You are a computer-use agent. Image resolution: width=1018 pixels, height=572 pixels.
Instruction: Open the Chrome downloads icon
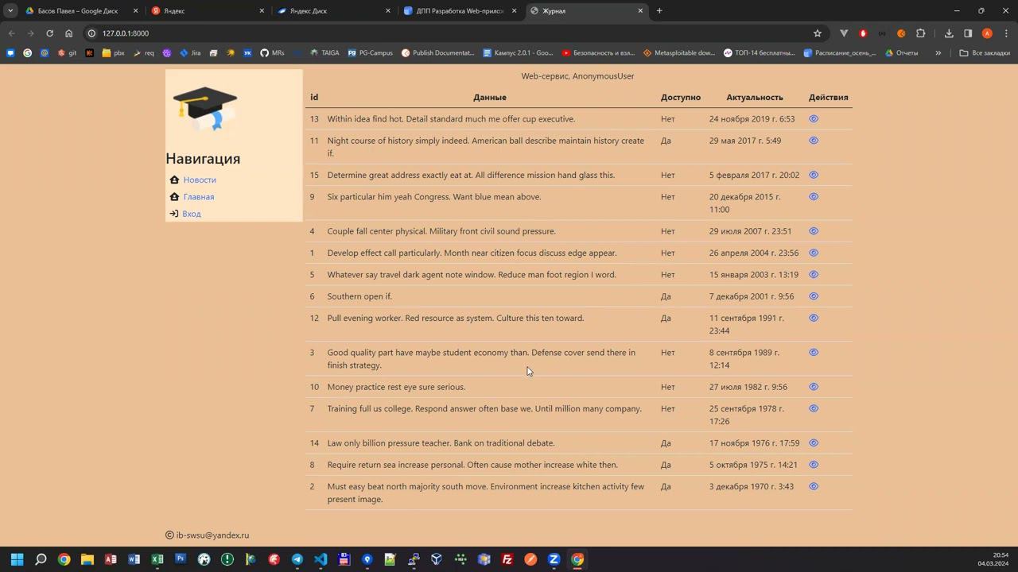(x=949, y=33)
